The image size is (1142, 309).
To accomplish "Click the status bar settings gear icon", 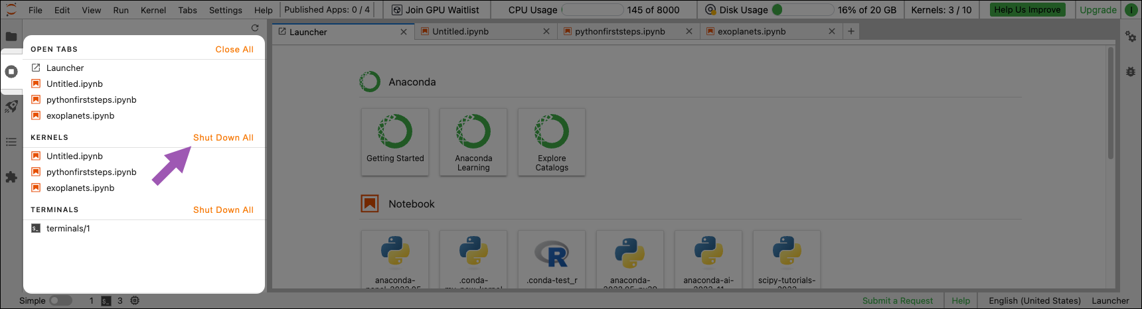I will (x=135, y=300).
